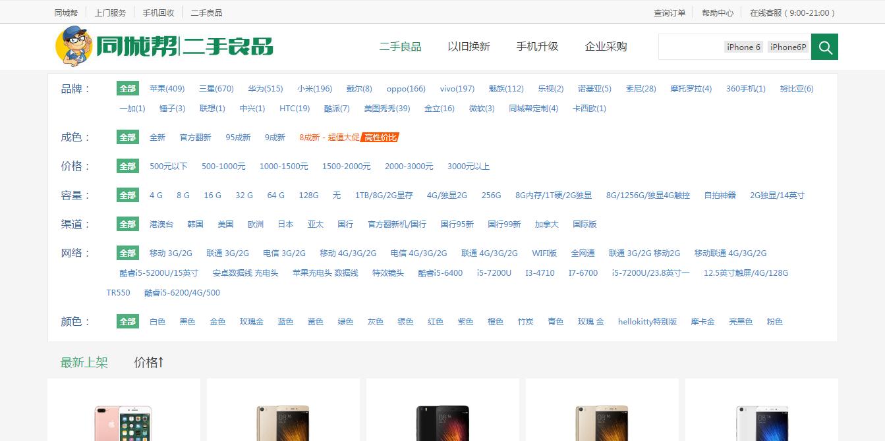Click the green search magnifier icon
The width and height of the screenshot is (885, 441).
824,47
